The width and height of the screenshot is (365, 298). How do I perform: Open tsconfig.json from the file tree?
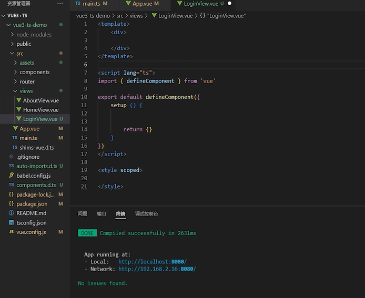[x=32, y=223]
